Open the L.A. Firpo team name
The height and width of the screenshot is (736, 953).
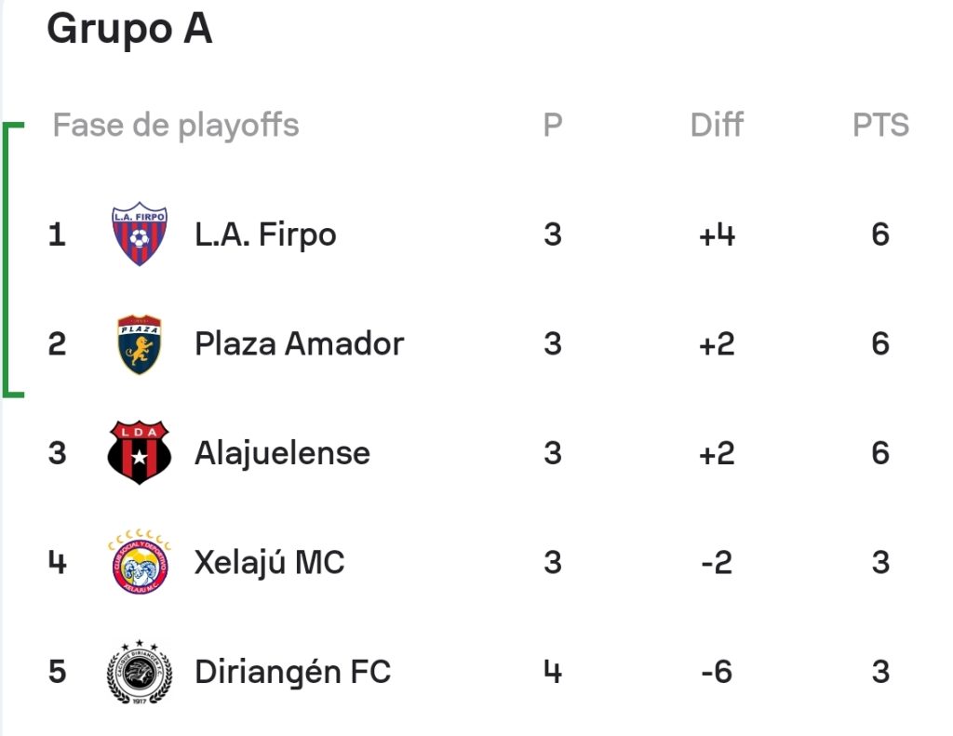tap(265, 234)
